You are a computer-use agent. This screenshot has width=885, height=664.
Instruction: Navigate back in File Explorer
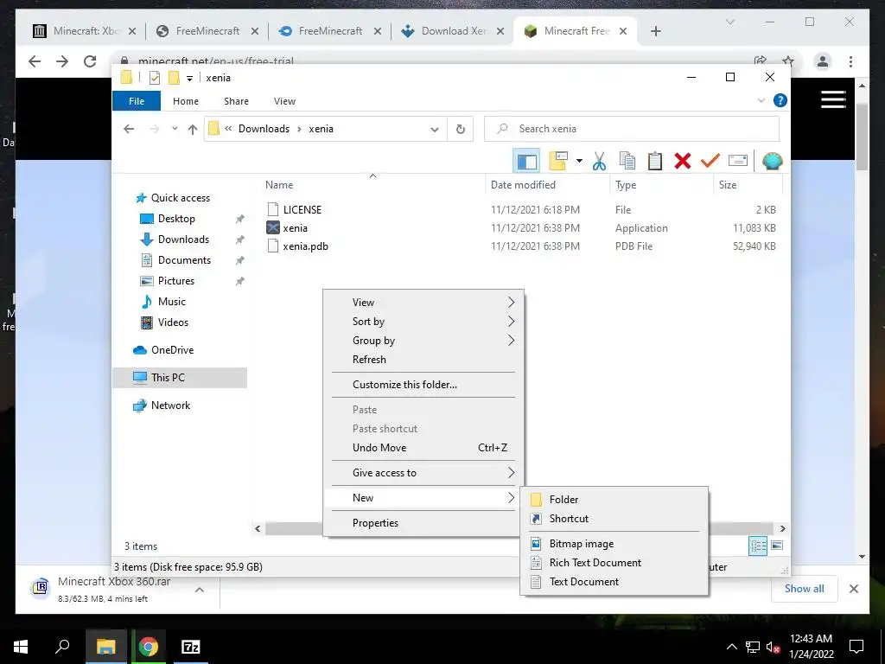pyautogui.click(x=129, y=130)
